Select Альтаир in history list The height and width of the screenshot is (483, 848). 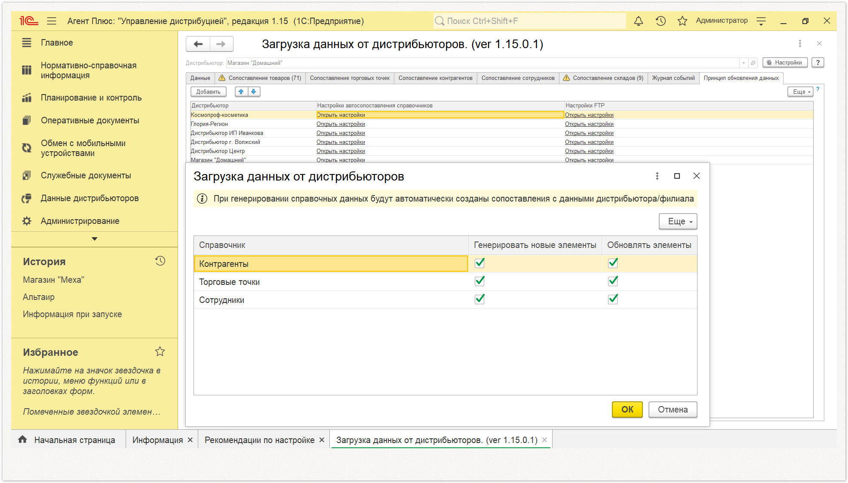pyautogui.click(x=39, y=297)
